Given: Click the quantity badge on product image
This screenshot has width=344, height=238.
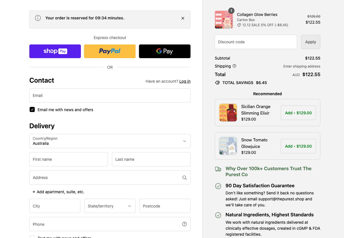Looking at the screenshot, I should pos(232,11).
